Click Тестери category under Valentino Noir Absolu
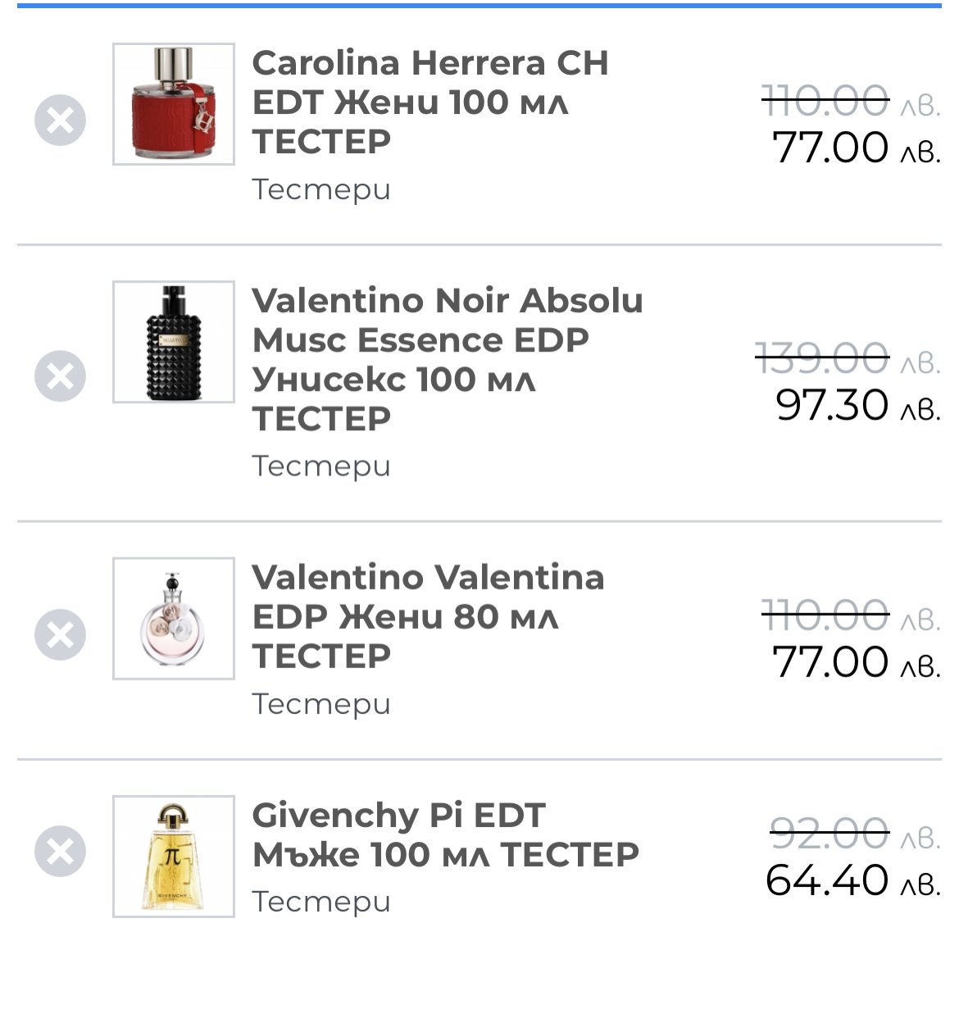This screenshot has width=959, height=1014. click(x=321, y=466)
